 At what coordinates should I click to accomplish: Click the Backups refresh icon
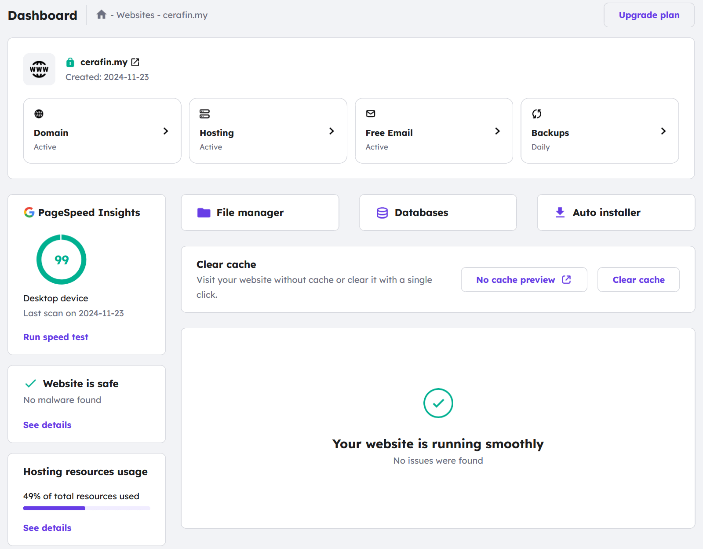click(537, 114)
